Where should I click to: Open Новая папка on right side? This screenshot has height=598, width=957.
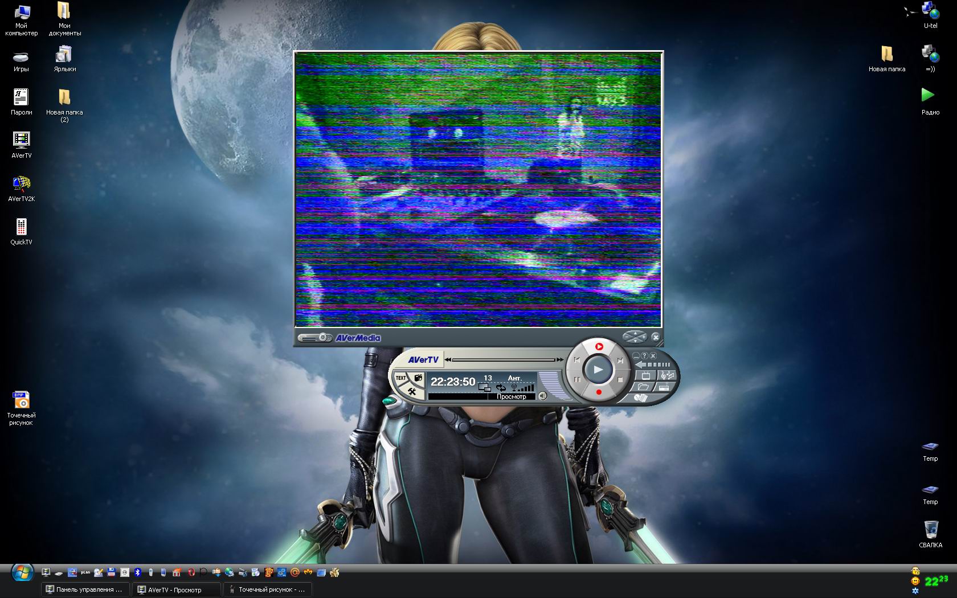[x=887, y=58]
